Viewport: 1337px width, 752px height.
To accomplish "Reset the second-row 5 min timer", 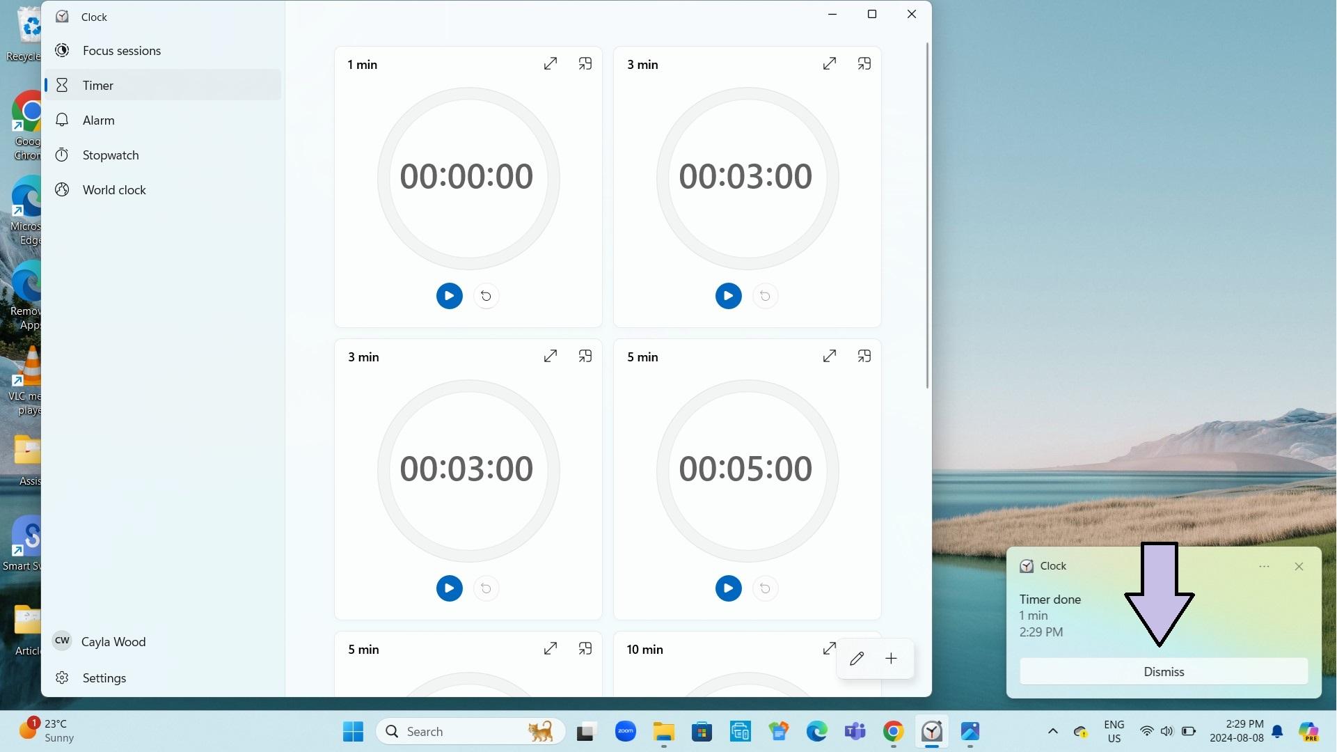I will coord(766,588).
